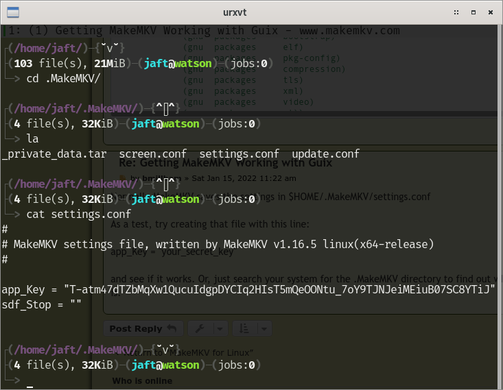This screenshot has height=390, width=503.
Task: Click the shade/dots button in the urxvt titlebar
Action: [456, 12]
